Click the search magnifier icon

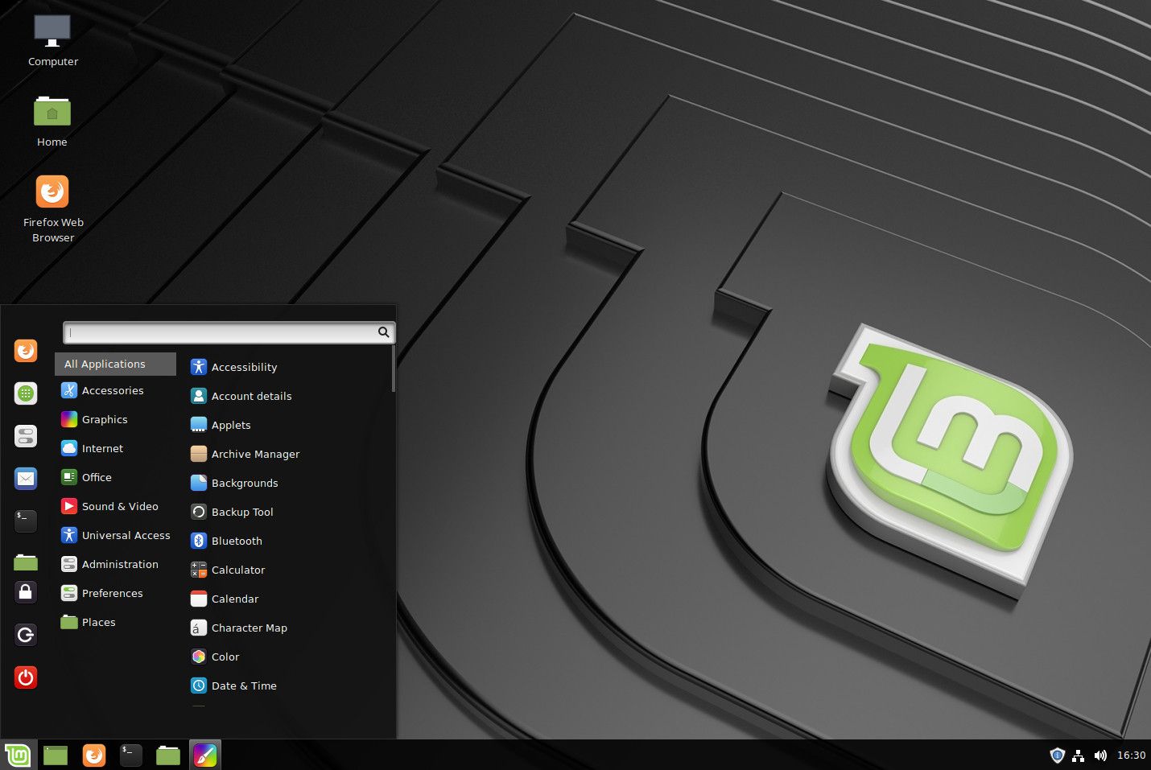coord(384,332)
